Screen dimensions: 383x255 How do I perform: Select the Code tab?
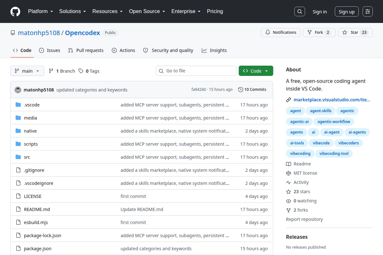tap(22, 50)
